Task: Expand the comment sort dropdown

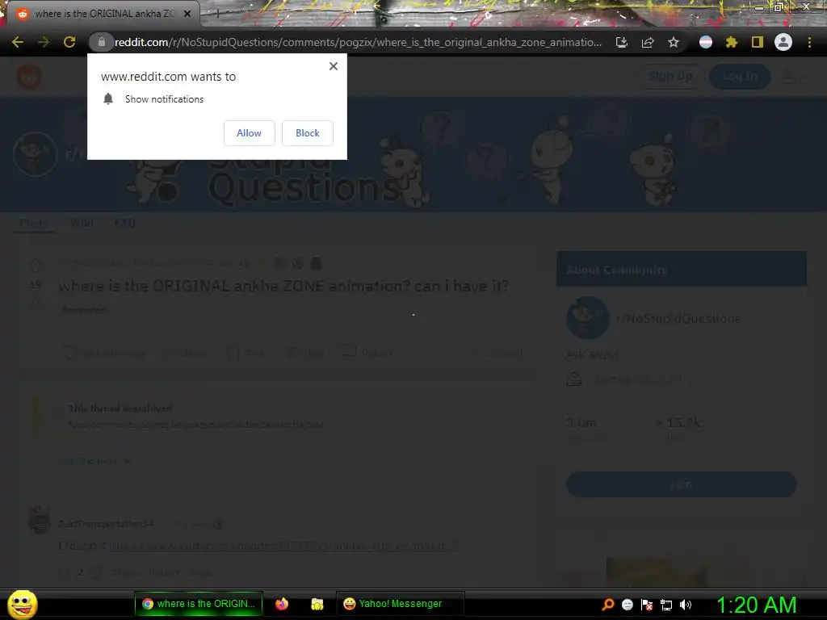Action: pos(94,461)
